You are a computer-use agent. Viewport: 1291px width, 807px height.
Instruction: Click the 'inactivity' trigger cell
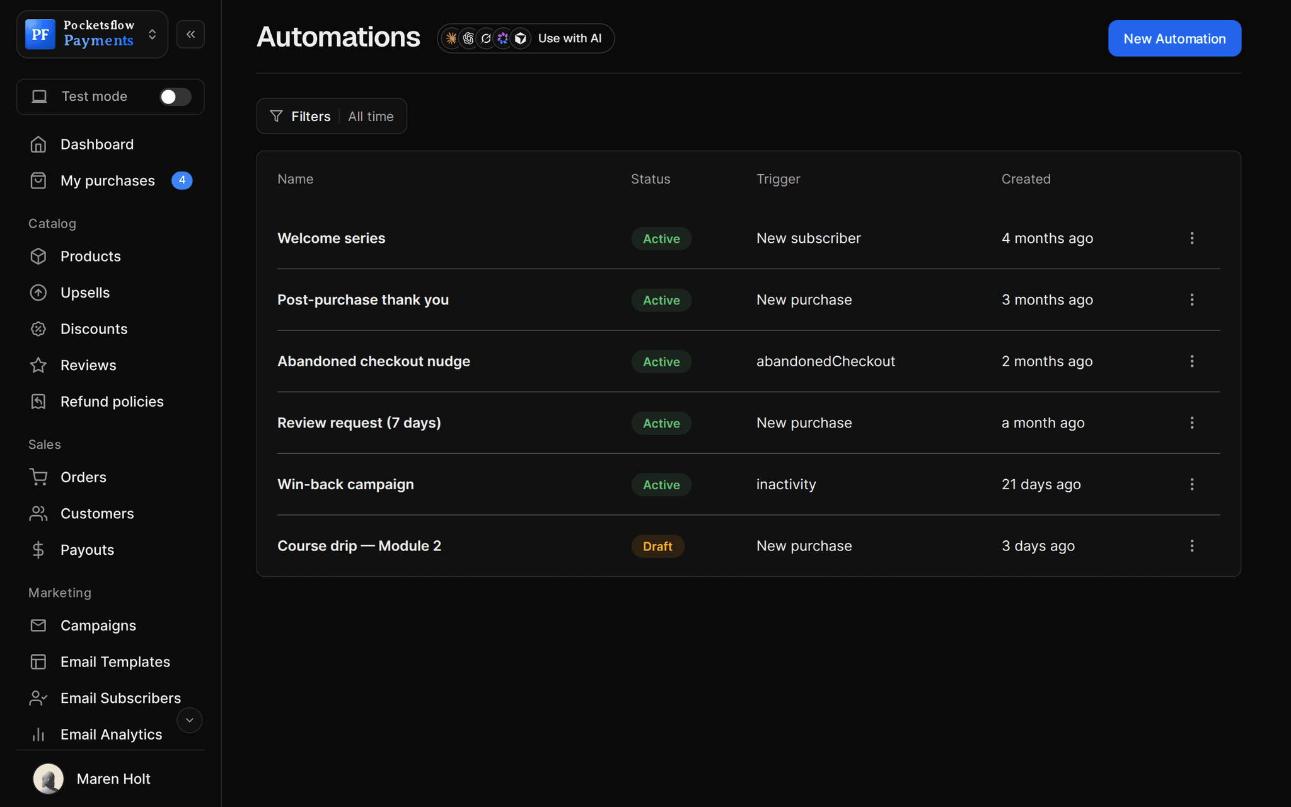[786, 485]
